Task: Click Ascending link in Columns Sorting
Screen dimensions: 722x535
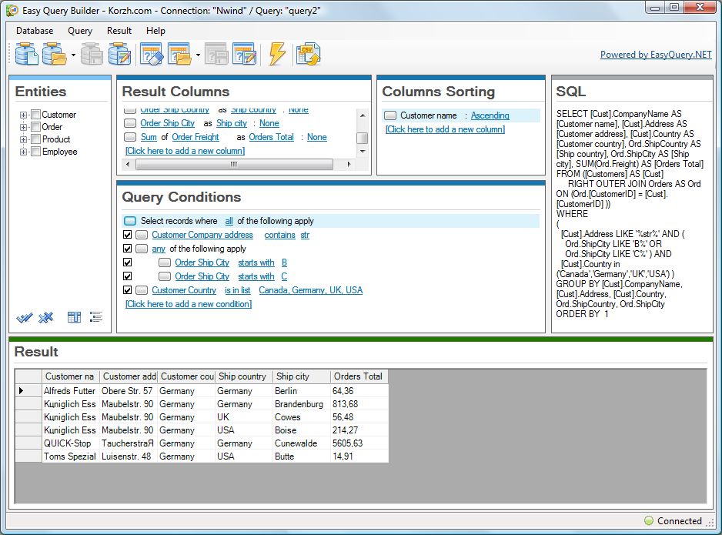Action: (x=490, y=115)
